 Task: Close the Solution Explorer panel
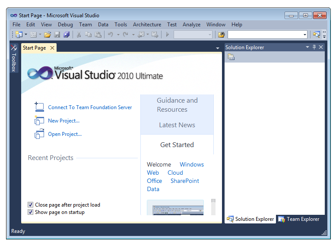(x=321, y=47)
